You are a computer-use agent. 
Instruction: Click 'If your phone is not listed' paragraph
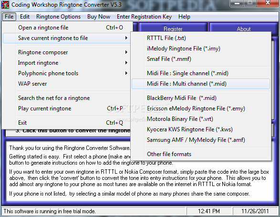[129, 194]
